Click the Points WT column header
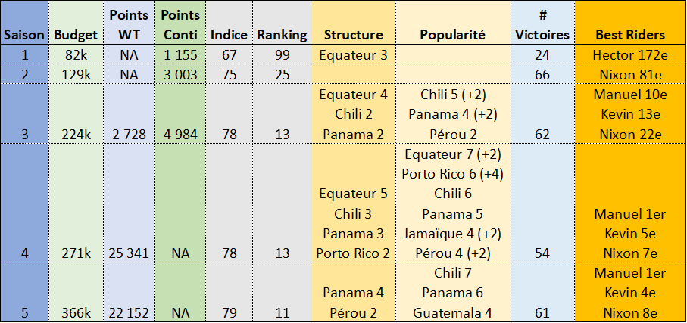 tap(129, 25)
